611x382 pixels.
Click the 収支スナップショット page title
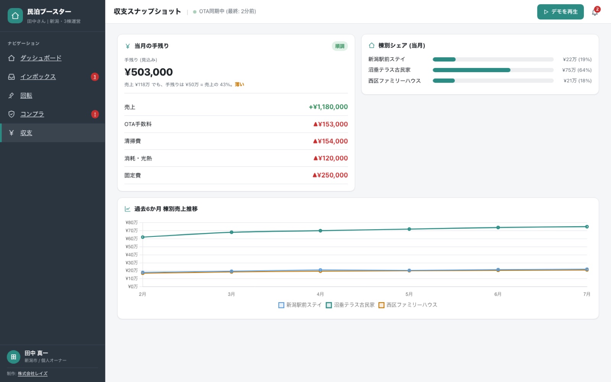147,11
